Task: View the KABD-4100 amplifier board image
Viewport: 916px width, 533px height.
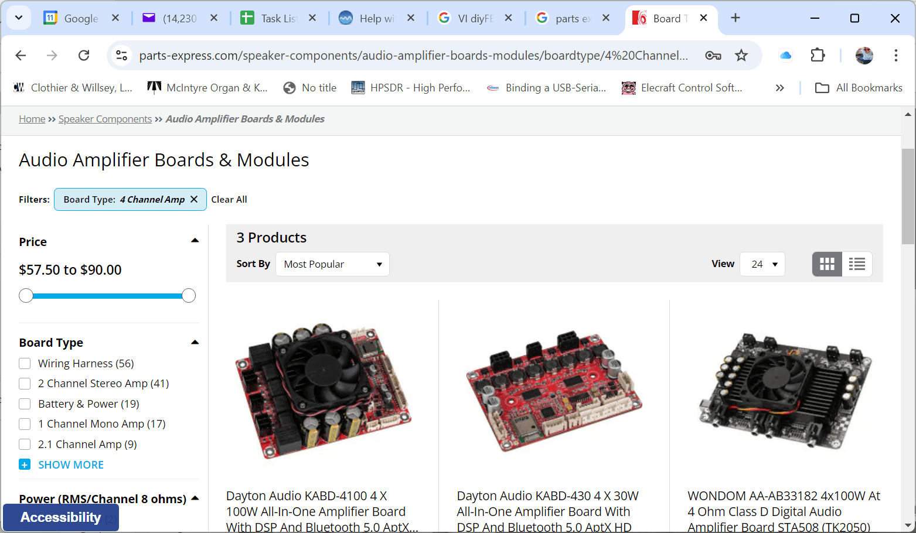Action: [x=324, y=391]
